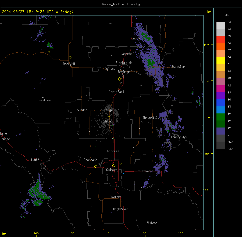
Task: Click the dark green 20 dBZ swatch
Action: (x=221, y=124)
